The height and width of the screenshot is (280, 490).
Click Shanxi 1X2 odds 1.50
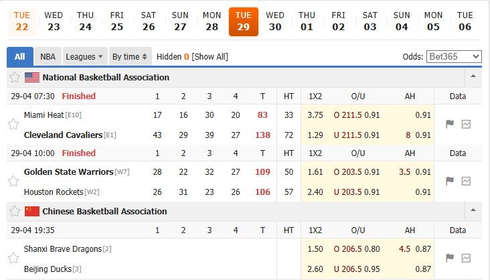[315, 249]
